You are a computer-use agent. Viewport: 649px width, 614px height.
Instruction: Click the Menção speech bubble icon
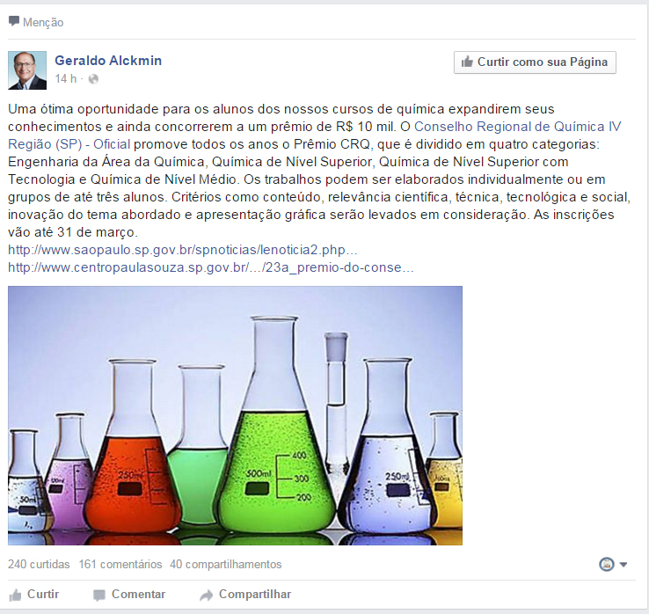pos(14,21)
